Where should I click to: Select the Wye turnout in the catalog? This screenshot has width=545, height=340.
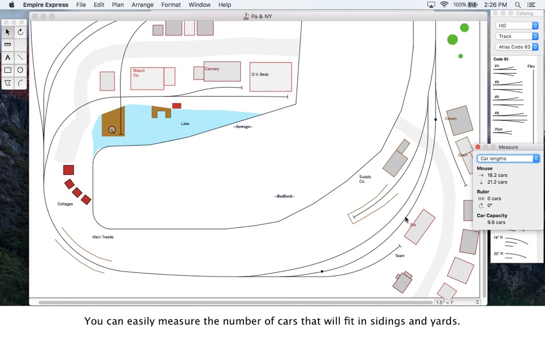click(503, 131)
